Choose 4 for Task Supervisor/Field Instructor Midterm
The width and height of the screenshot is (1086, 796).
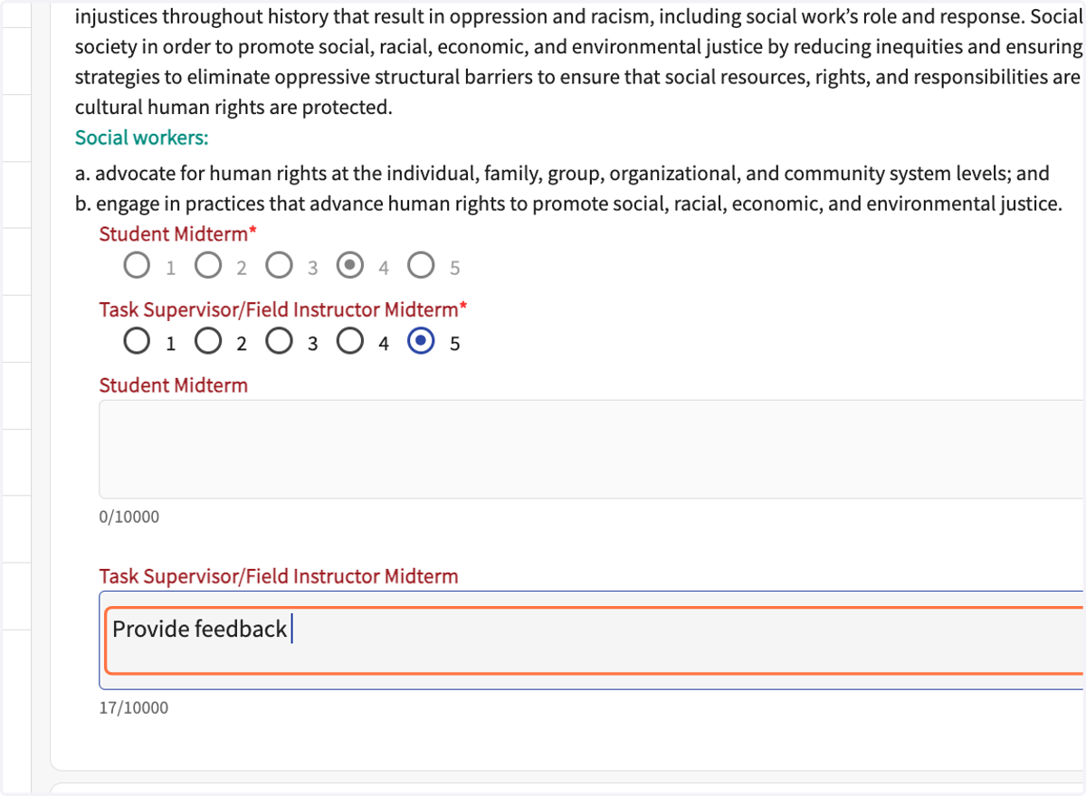pos(349,342)
